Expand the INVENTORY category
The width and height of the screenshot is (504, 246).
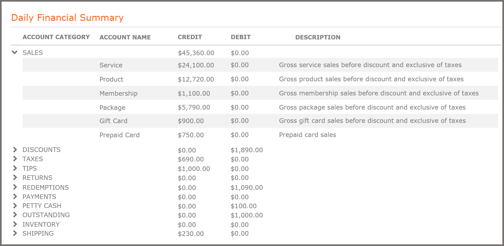tap(15, 224)
